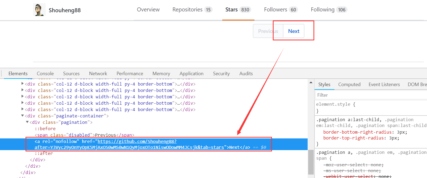427x178 pixels.
Task: Switch to DevTools Elements panel
Action: [18, 74]
